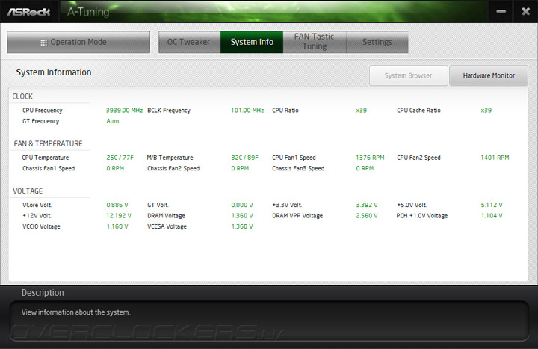538x349 pixels.
Task: Click the VOLTAGE section heading
Action: (28, 191)
